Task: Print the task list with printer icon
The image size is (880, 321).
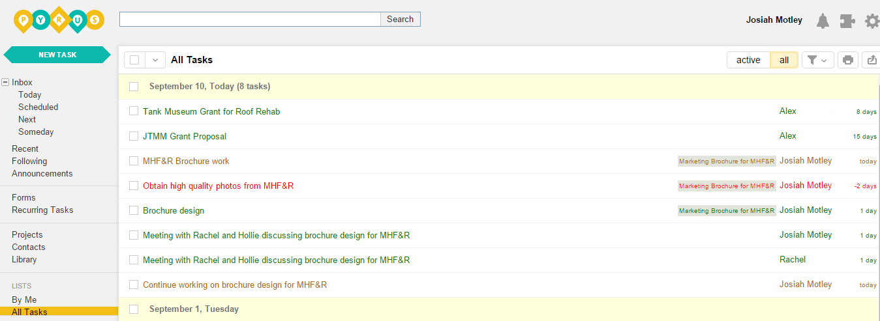Action: pos(847,60)
